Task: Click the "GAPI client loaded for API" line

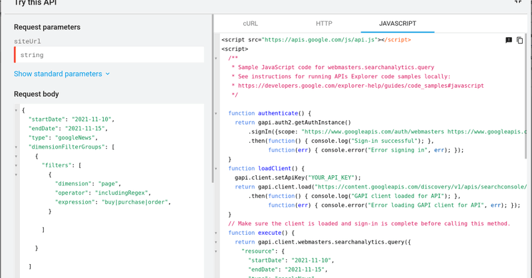Action: pos(354,196)
